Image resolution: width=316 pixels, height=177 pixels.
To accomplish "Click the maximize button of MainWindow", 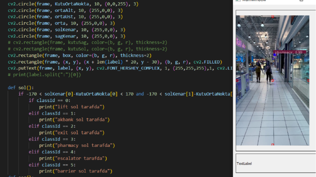I will (301, 1).
